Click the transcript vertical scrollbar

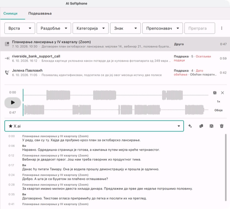click(x=226, y=167)
